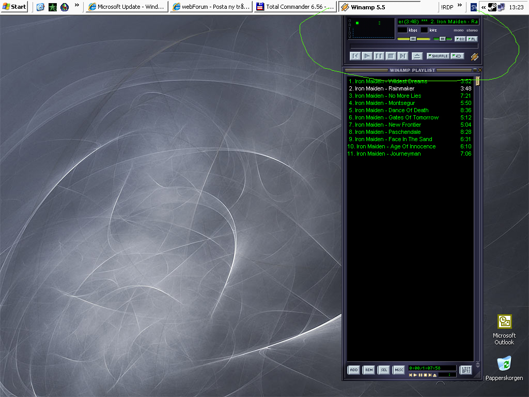Click the mini stop button in playlist footer
Viewport: 529px width, 397px height.
coord(425,375)
